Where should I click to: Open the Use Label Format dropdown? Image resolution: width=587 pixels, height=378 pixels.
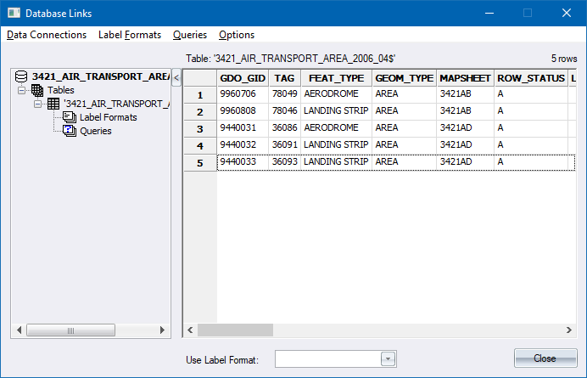click(389, 359)
